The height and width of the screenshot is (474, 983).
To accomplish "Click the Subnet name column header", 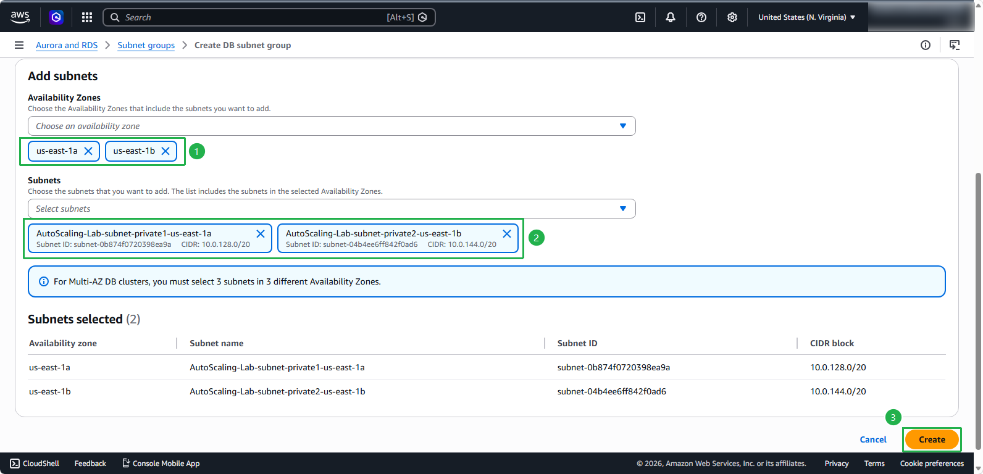I will [217, 343].
